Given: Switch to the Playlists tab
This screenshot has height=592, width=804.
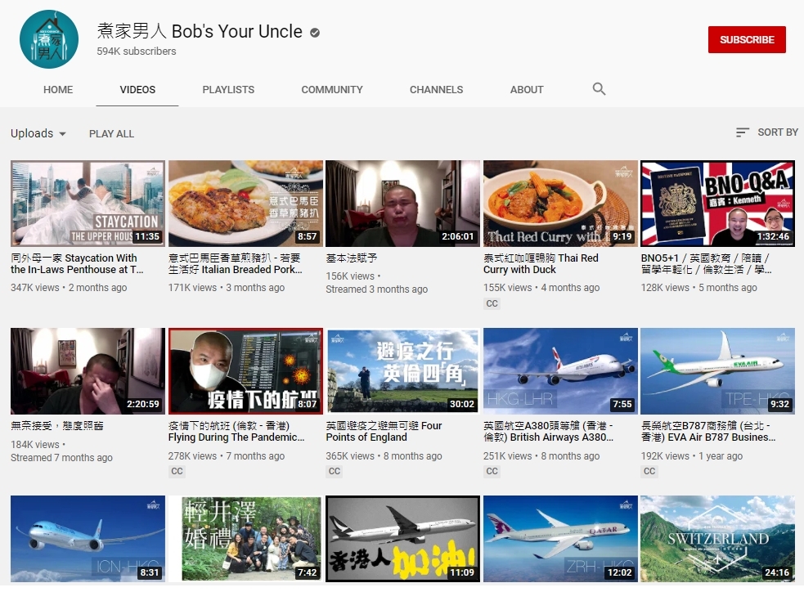Looking at the screenshot, I should [228, 90].
